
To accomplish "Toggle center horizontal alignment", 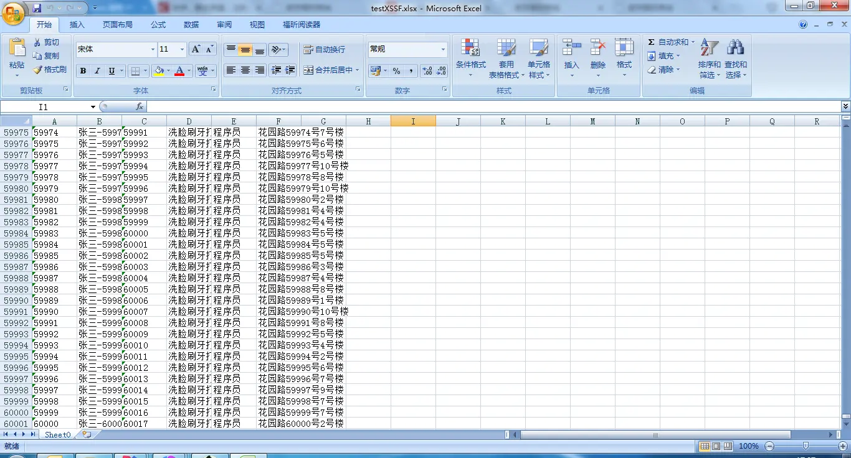I will [245, 70].
